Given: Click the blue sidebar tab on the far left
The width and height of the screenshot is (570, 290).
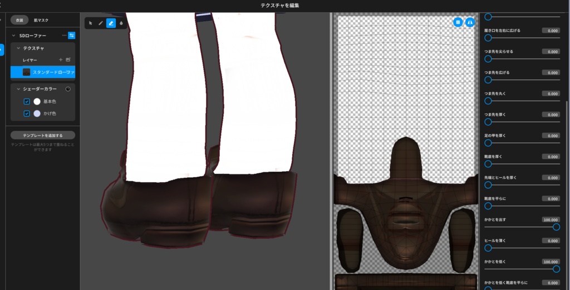Looking at the screenshot, I should coord(2,50).
